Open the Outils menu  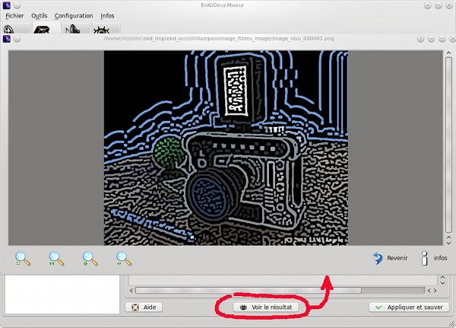tap(40, 16)
